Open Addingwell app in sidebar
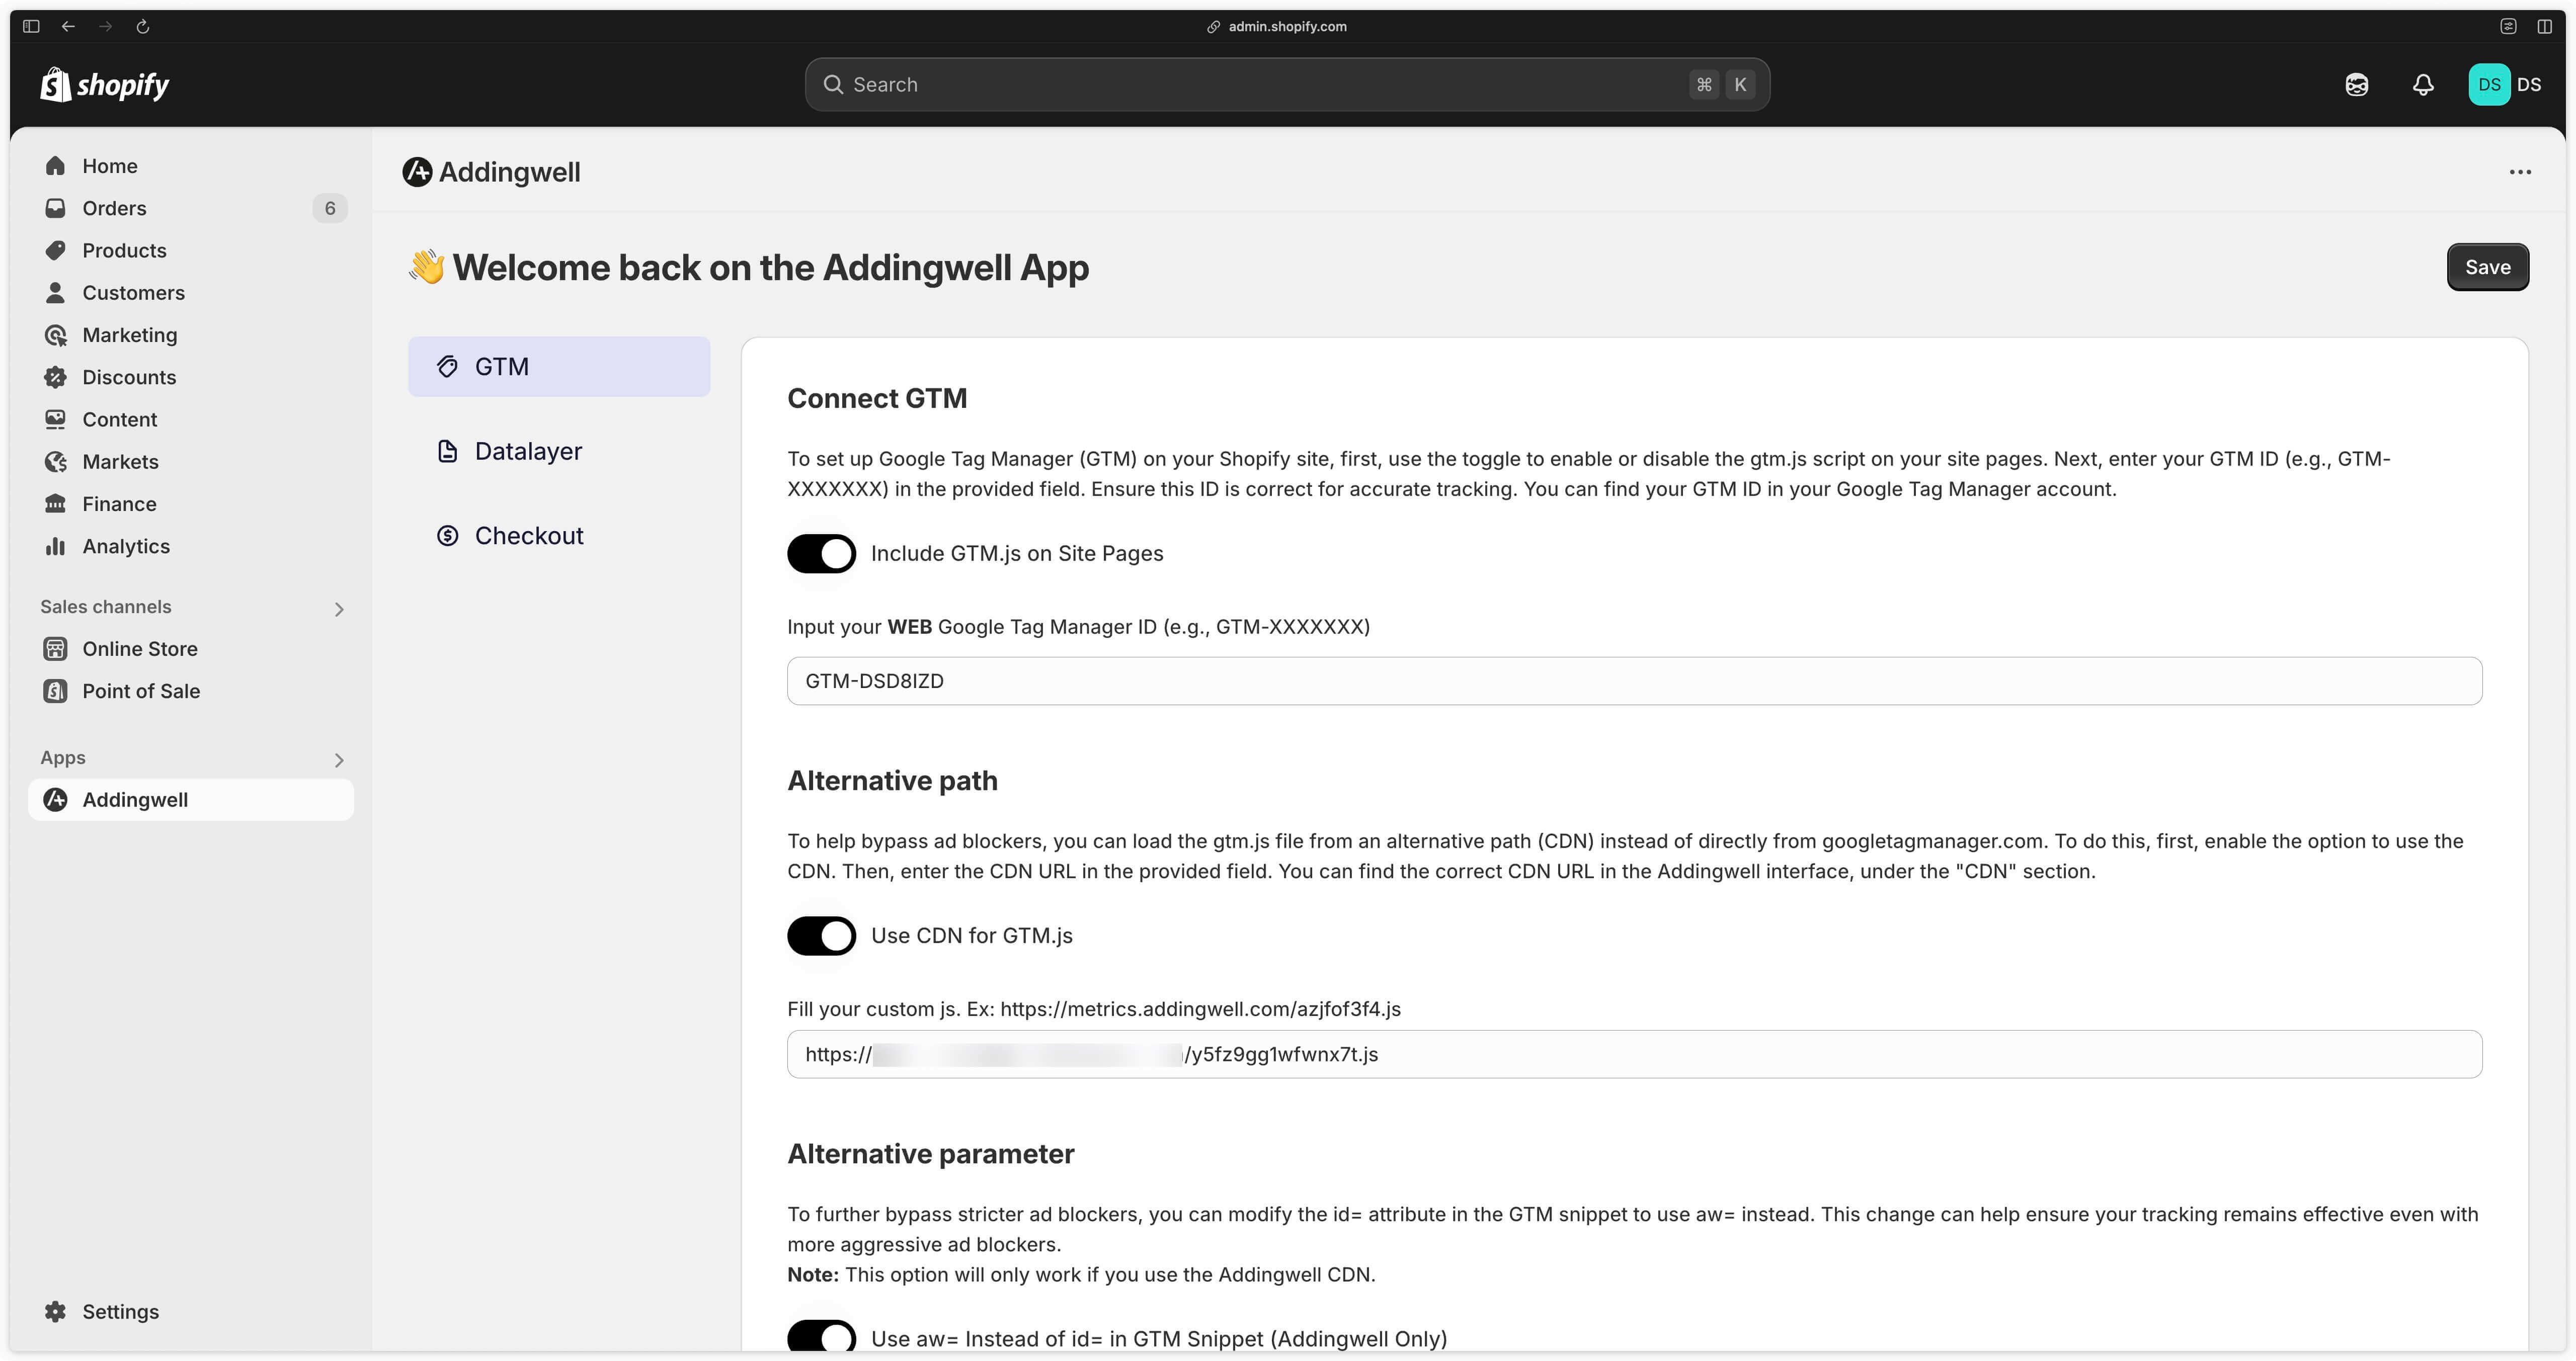Screen dimensions: 2576x1361 (190, 800)
